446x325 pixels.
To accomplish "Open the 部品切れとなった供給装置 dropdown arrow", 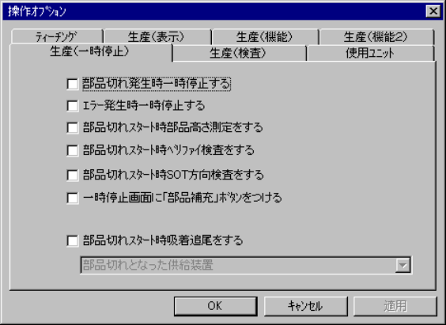I will click(x=403, y=266).
